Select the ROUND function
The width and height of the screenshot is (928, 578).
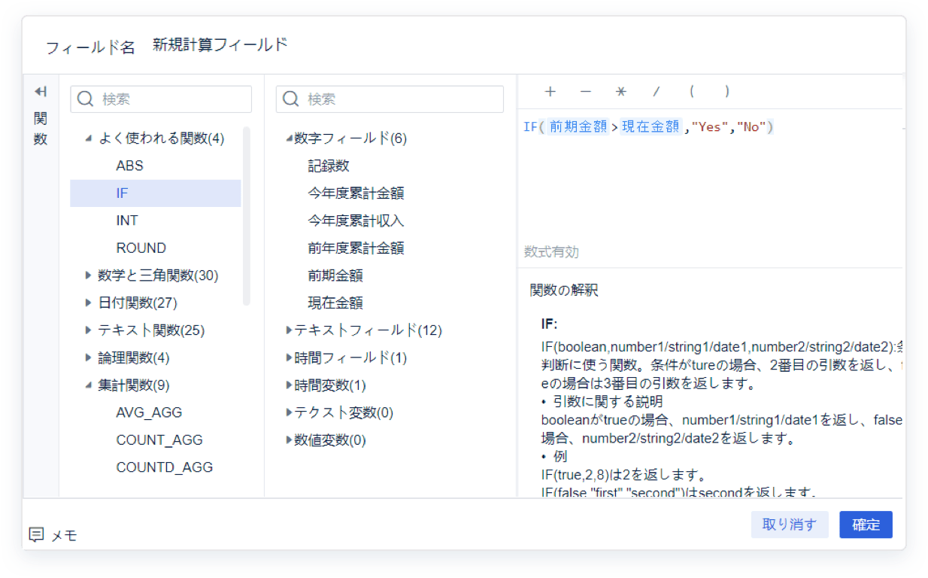click(141, 248)
